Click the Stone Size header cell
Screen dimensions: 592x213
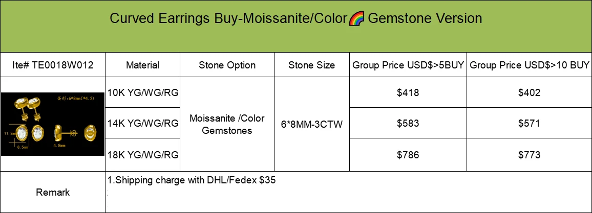point(312,65)
